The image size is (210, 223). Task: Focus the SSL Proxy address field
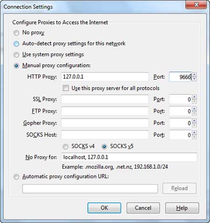click(x=105, y=99)
